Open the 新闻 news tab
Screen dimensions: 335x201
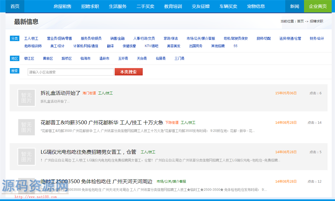point(294,6)
